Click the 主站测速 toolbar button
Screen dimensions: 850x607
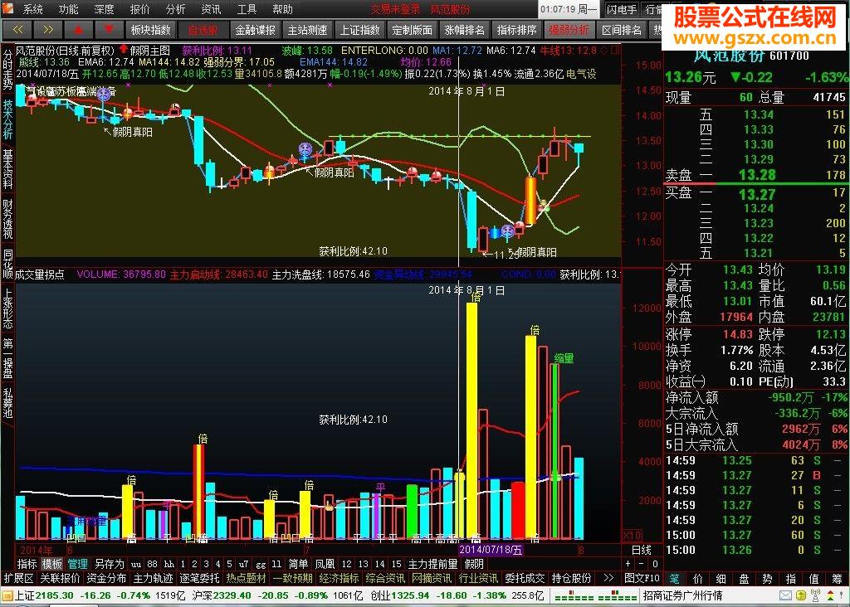pos(307,30)
